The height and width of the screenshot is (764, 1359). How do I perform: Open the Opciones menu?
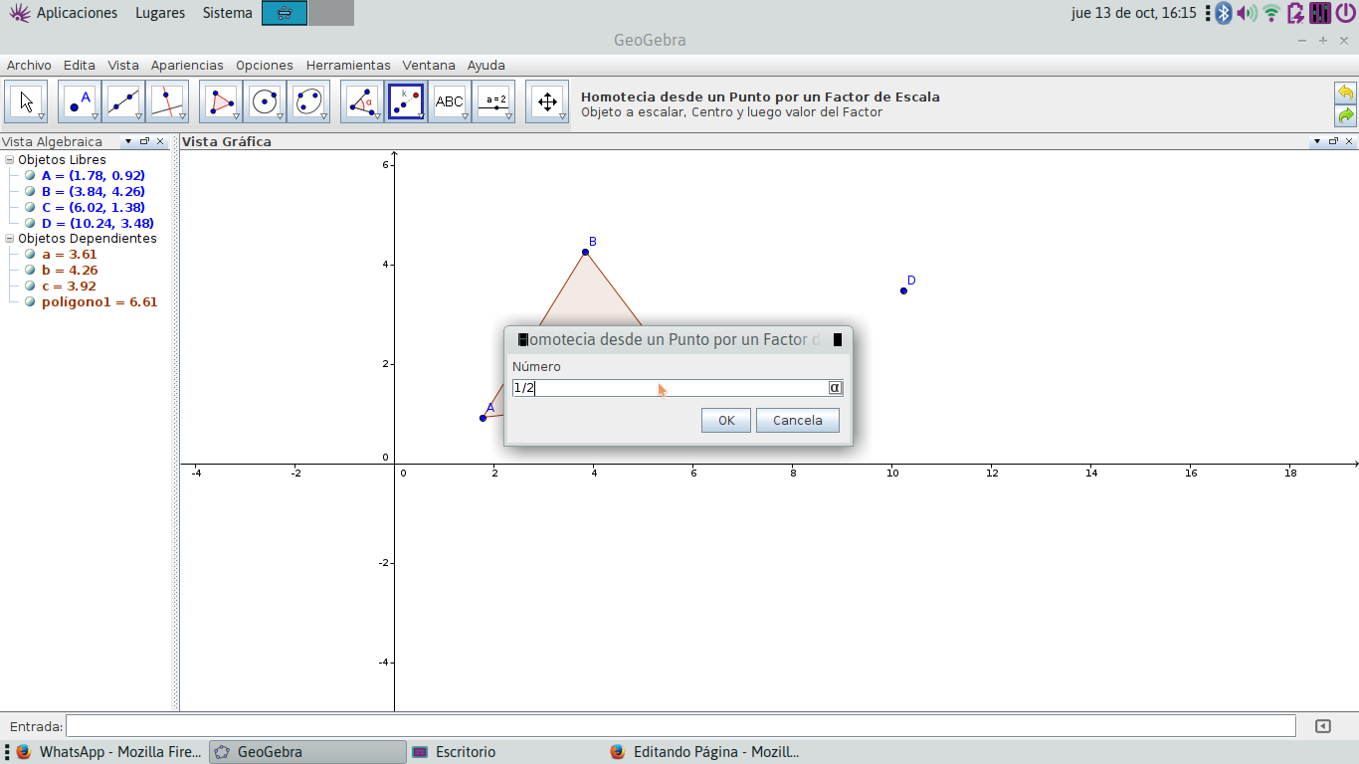click(264, 65)
